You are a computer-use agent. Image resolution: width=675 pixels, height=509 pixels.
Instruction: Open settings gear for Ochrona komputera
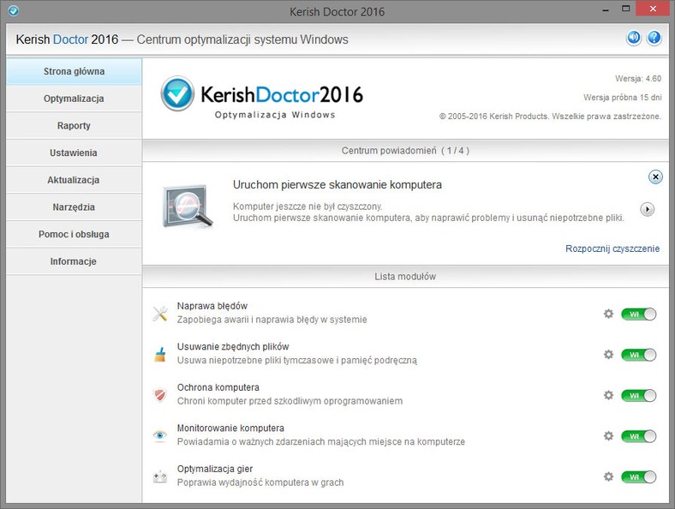tap(608, 395)
